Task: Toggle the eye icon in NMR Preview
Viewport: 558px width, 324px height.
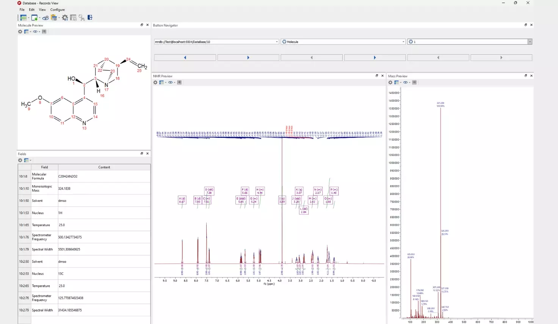Action: coord(170,82)
